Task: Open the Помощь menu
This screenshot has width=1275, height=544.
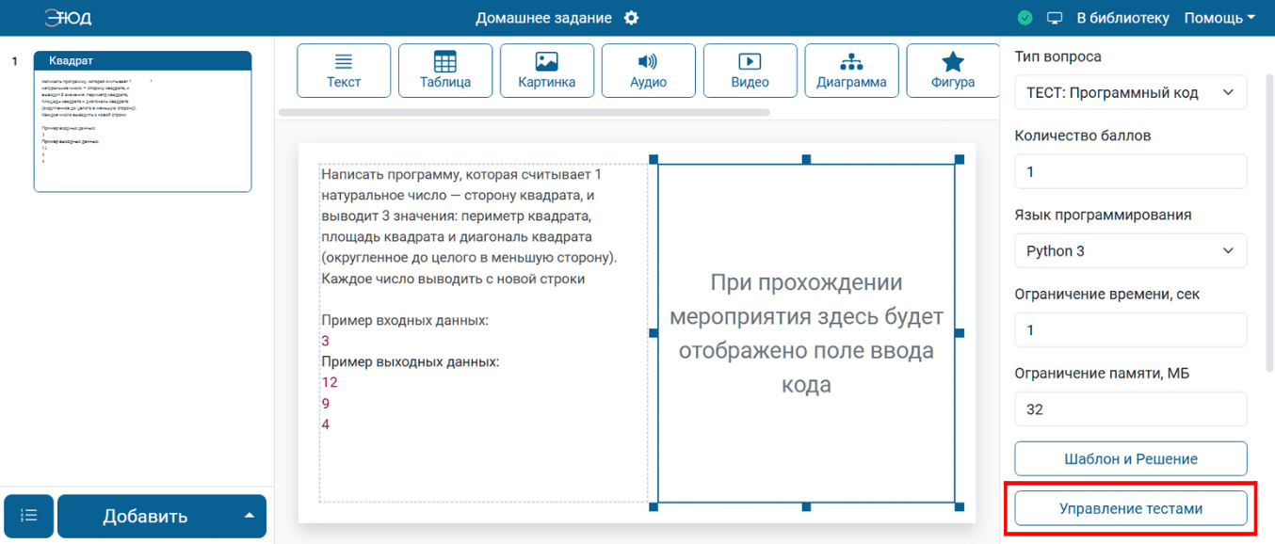Action: [1219, 18]
